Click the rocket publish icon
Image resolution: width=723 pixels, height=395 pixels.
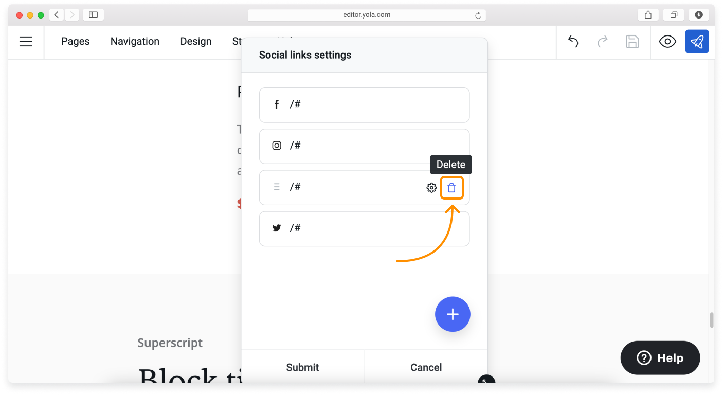(697, 42)
